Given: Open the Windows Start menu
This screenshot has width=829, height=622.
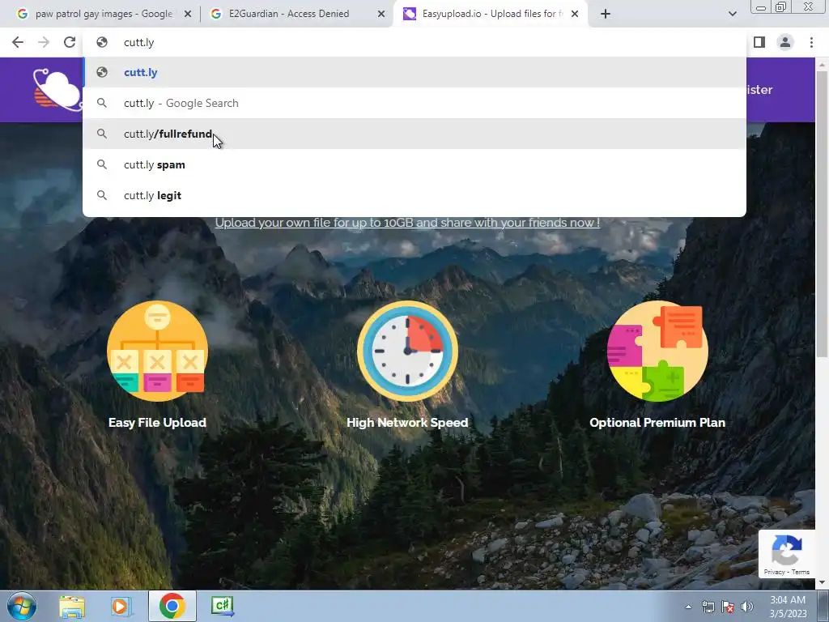Looking at the screenshot, I should tap(21, 606).
